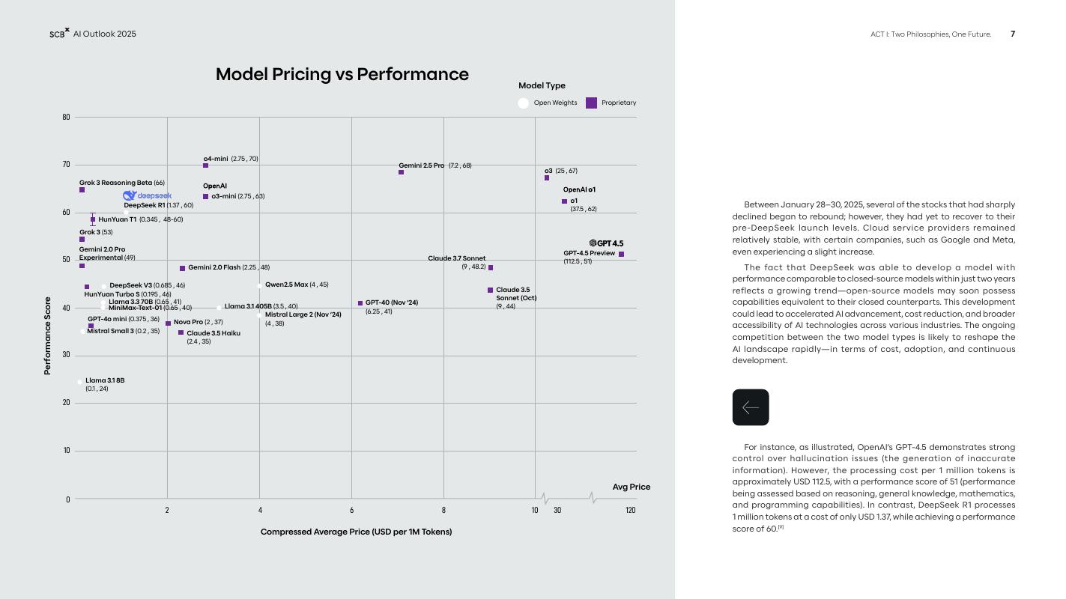Screen dimensions: 1066x599
Task: Select the Gemini 2.5 Pro data point
Action: click(x=401, y=172)
